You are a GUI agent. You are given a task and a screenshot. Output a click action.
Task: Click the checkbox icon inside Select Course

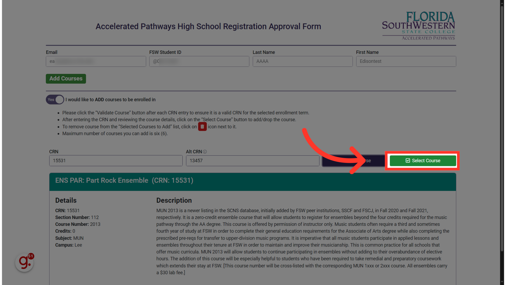[x=408, y=160]
